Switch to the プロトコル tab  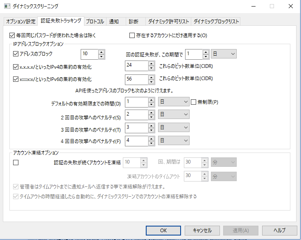tap(95, 21)
